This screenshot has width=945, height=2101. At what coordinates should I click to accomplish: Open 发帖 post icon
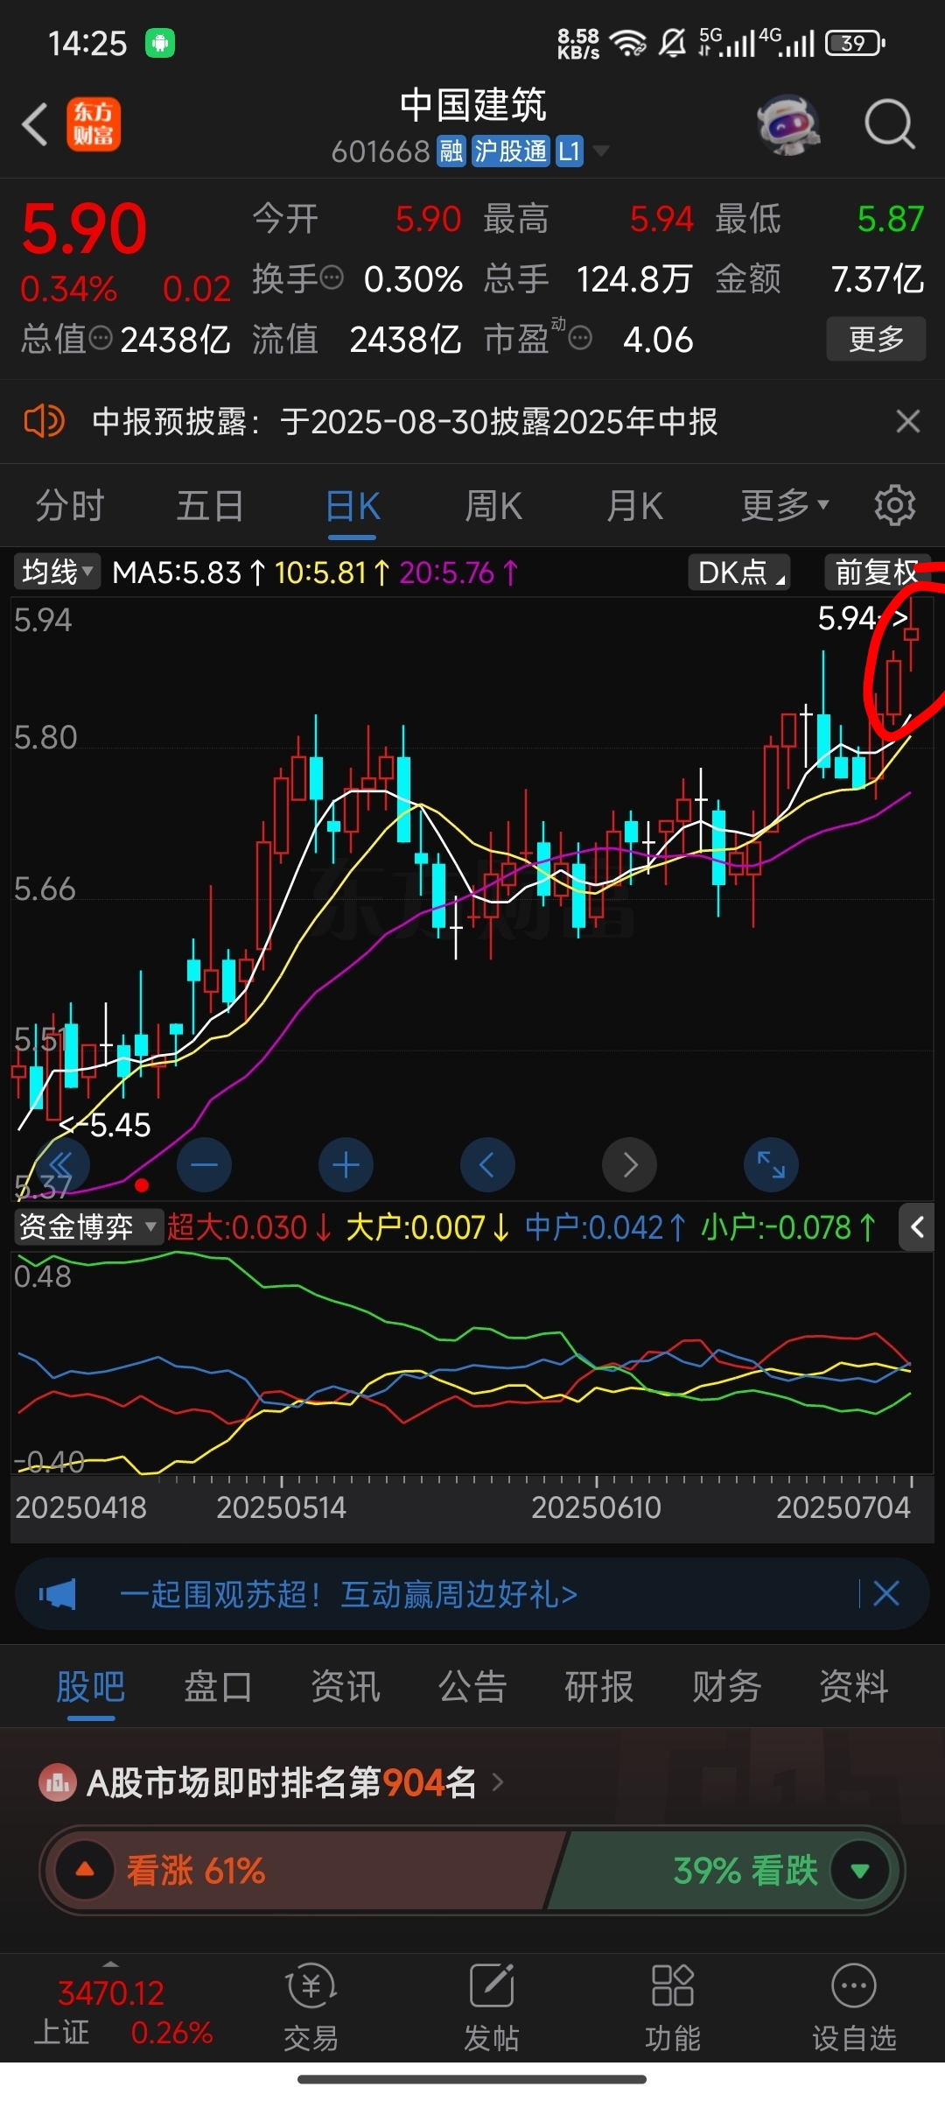tap(492, 2007)
